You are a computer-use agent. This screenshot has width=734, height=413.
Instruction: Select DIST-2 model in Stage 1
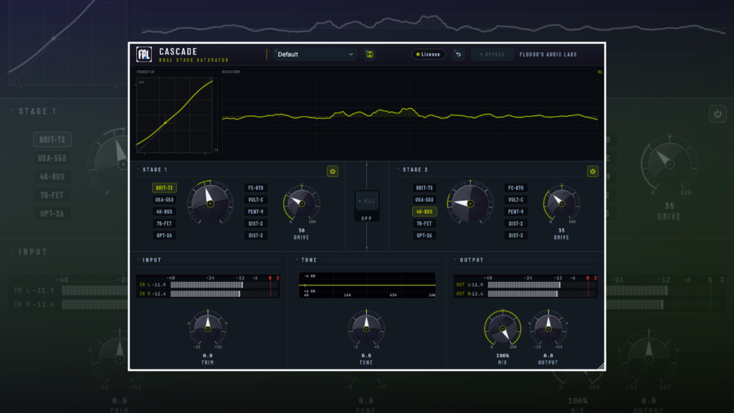coord(256,224)
